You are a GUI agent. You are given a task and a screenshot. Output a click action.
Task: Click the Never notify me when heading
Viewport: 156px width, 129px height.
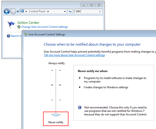point(93,71)
